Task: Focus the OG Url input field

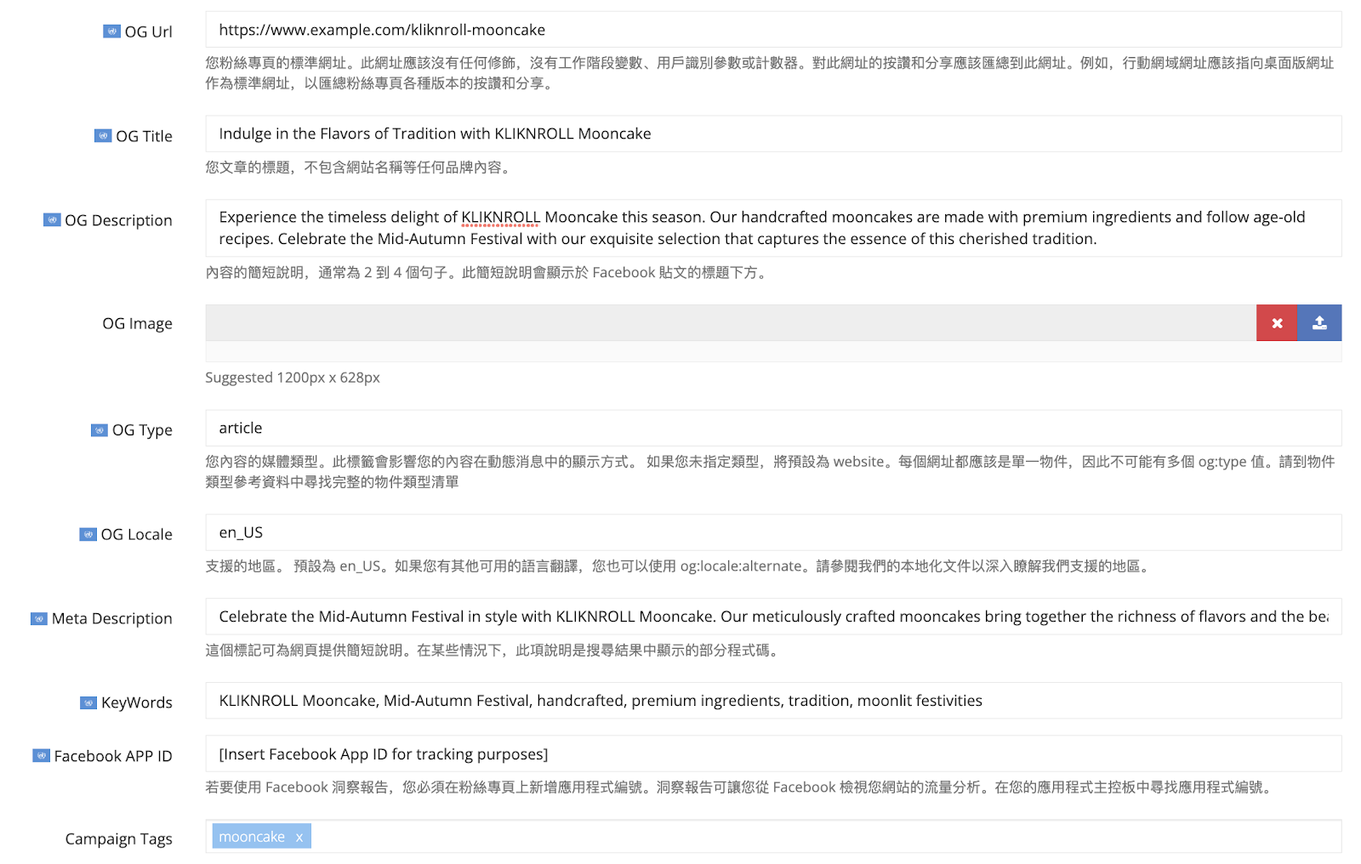Action: [x=773, y=30]
